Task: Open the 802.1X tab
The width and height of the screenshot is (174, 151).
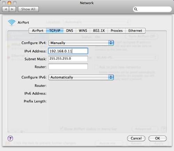Action: (x=99, y=31)
